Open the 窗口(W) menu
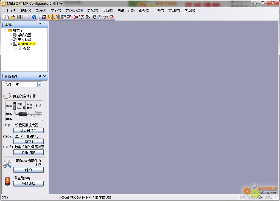280x201 pixels. 174,10
